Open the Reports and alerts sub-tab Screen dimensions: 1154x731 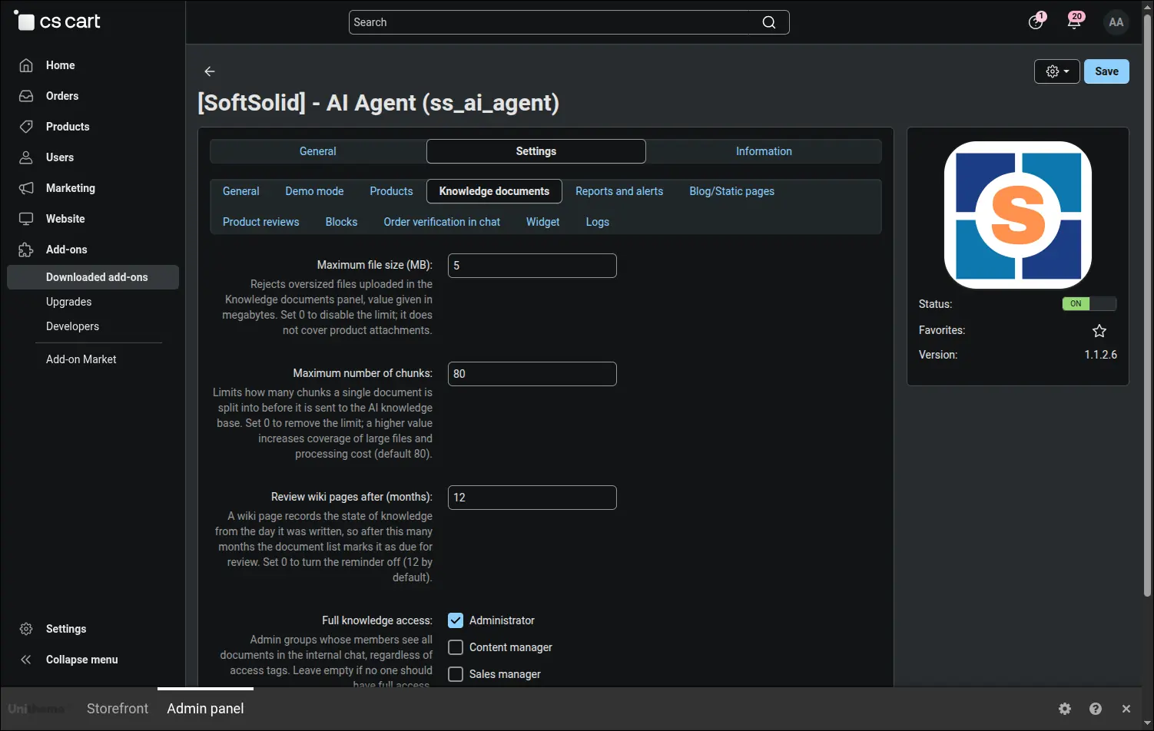(x=619, y=191)
